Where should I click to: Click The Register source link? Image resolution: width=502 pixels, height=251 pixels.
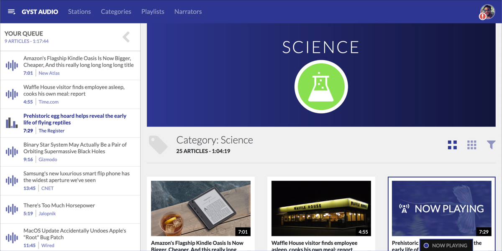(51, 131)
